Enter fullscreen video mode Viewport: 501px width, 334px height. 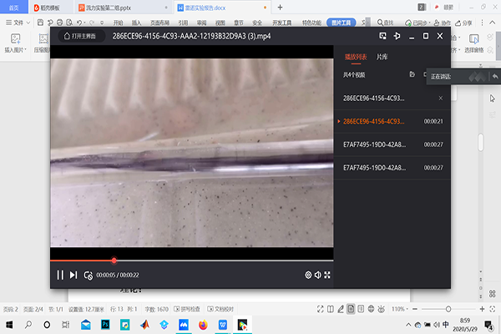pyautogui.click(x=327, y=275)
